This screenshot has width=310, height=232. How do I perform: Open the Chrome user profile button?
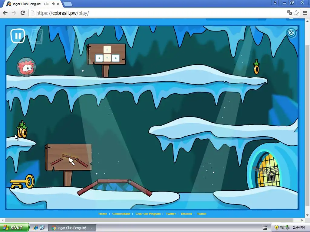pos(275,2)
